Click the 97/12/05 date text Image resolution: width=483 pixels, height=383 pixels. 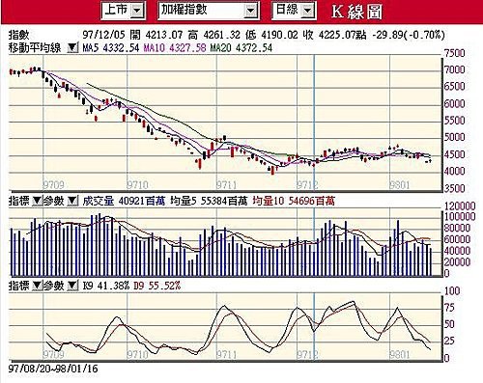point(104,35)
